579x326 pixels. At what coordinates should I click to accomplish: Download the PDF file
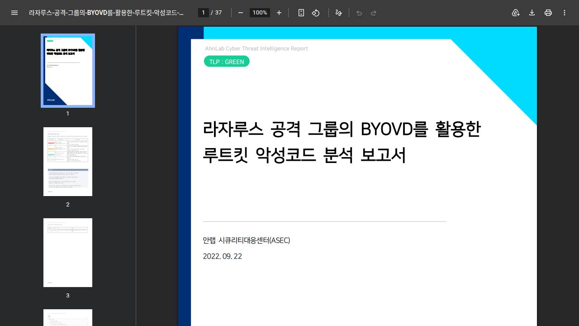(532, 13)
